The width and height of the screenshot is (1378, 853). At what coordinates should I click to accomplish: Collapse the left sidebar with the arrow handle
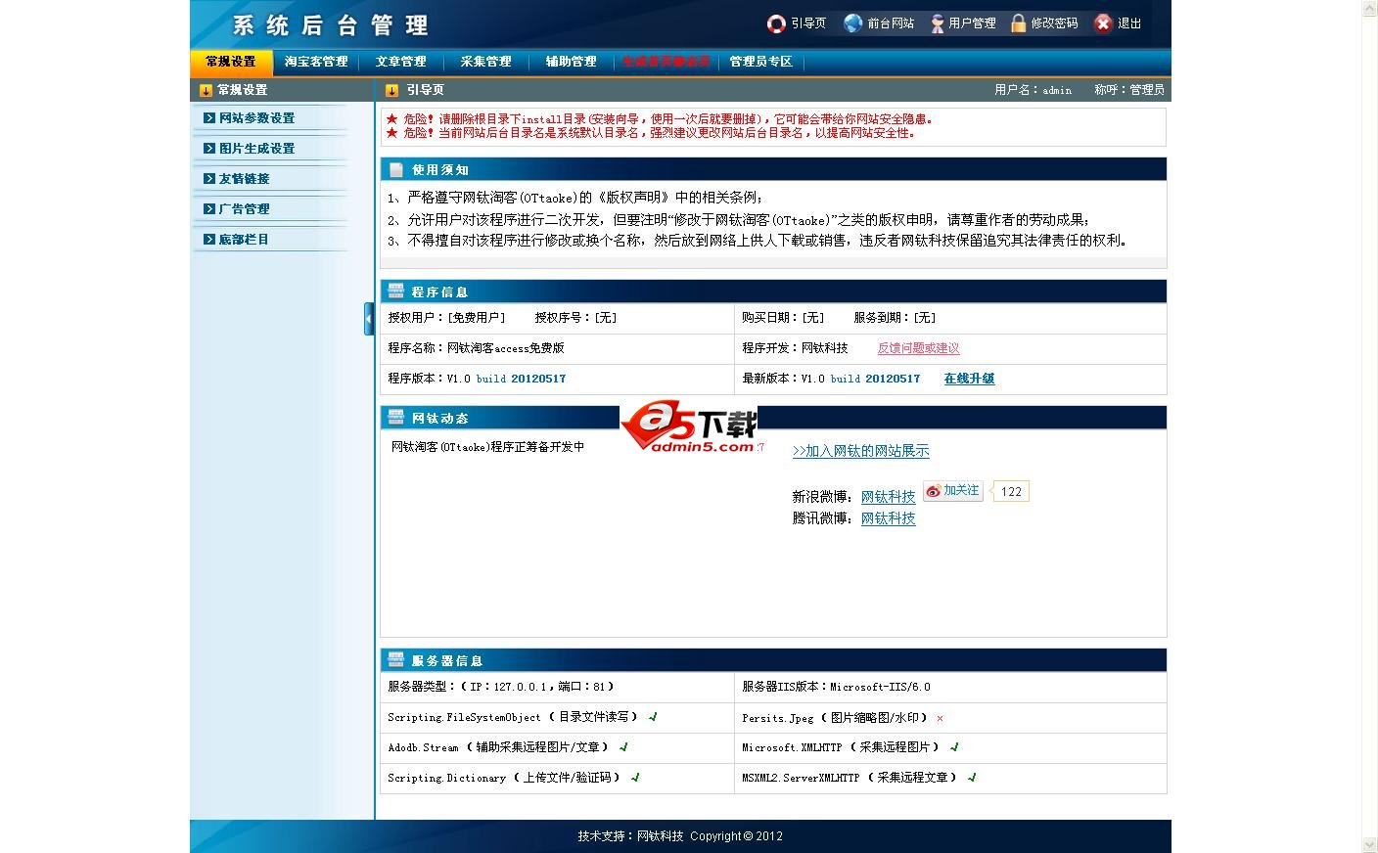(369, 319)
